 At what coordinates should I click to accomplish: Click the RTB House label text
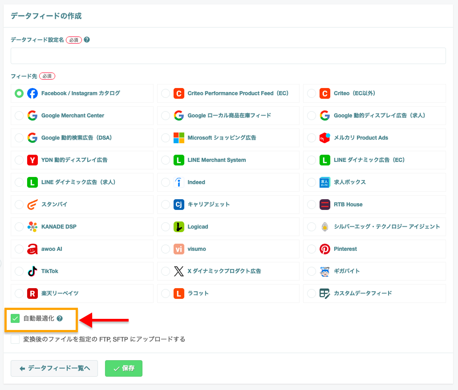point(348,205)
